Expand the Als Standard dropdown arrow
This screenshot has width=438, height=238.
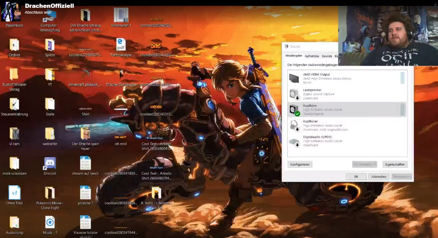375,165
